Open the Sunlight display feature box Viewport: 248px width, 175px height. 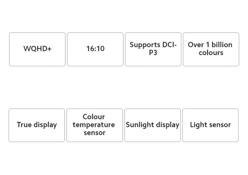pyautogui.click(x=152, y=125)
